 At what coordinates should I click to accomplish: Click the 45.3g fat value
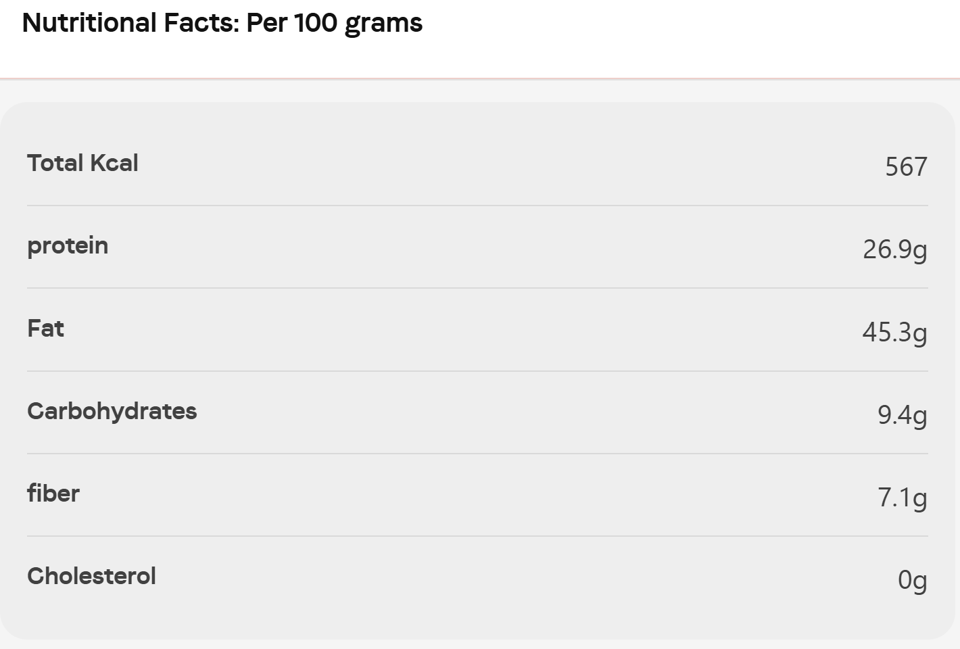(894, 333)
